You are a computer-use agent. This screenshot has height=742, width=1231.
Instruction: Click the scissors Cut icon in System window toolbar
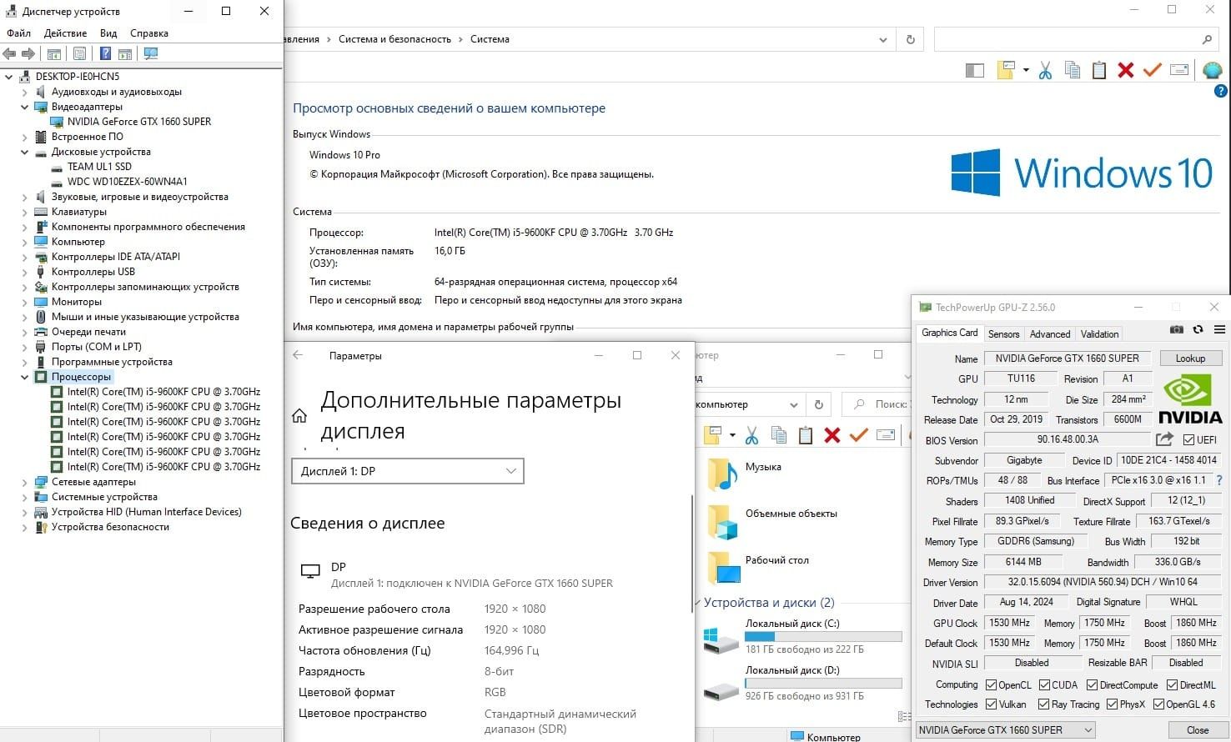(1045, 71)
